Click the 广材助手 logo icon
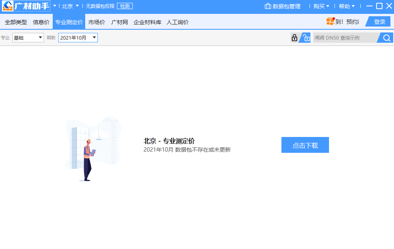Viewport: 394px width, 249px height. [x=8, y=6]
